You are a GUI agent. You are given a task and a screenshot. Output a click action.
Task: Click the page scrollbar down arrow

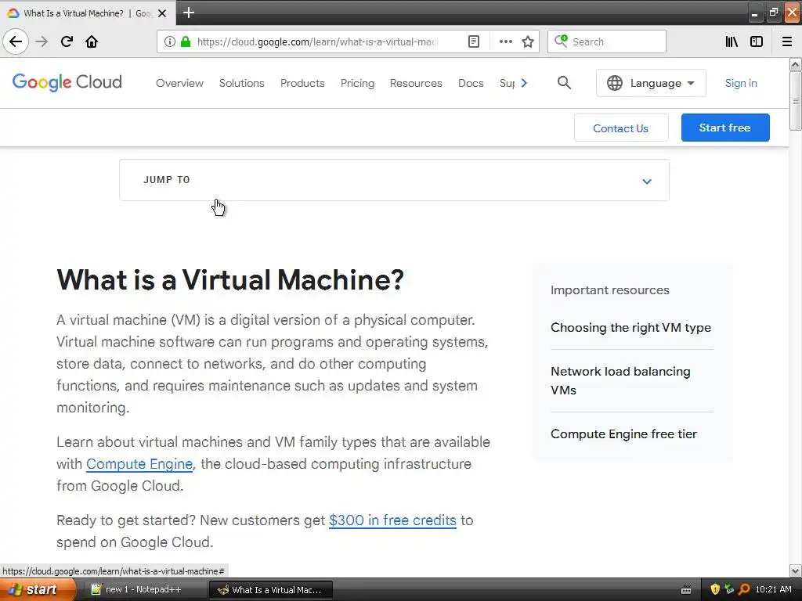(x=795, y=570)
